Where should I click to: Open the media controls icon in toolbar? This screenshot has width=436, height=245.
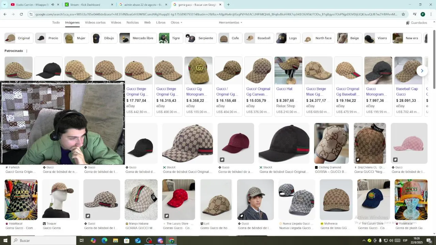pos(415,14)
